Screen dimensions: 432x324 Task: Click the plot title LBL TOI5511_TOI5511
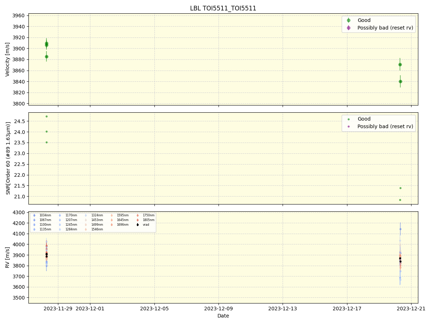(x=223, y=8)
